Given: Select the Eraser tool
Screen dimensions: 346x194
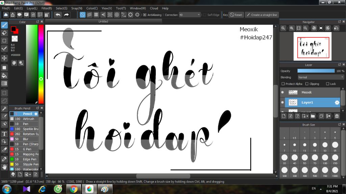Looking at the screenshot, I should (4, 33).
